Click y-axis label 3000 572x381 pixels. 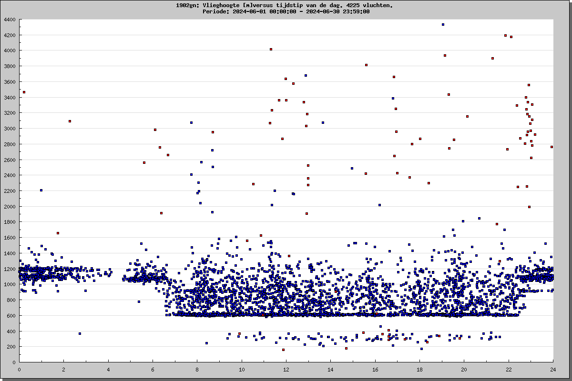(10, 129)
